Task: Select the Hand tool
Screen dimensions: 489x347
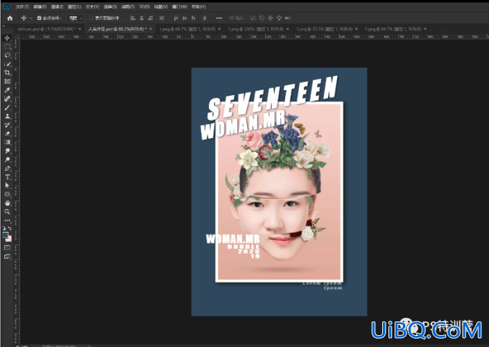Action: click(x=7, y=203)
